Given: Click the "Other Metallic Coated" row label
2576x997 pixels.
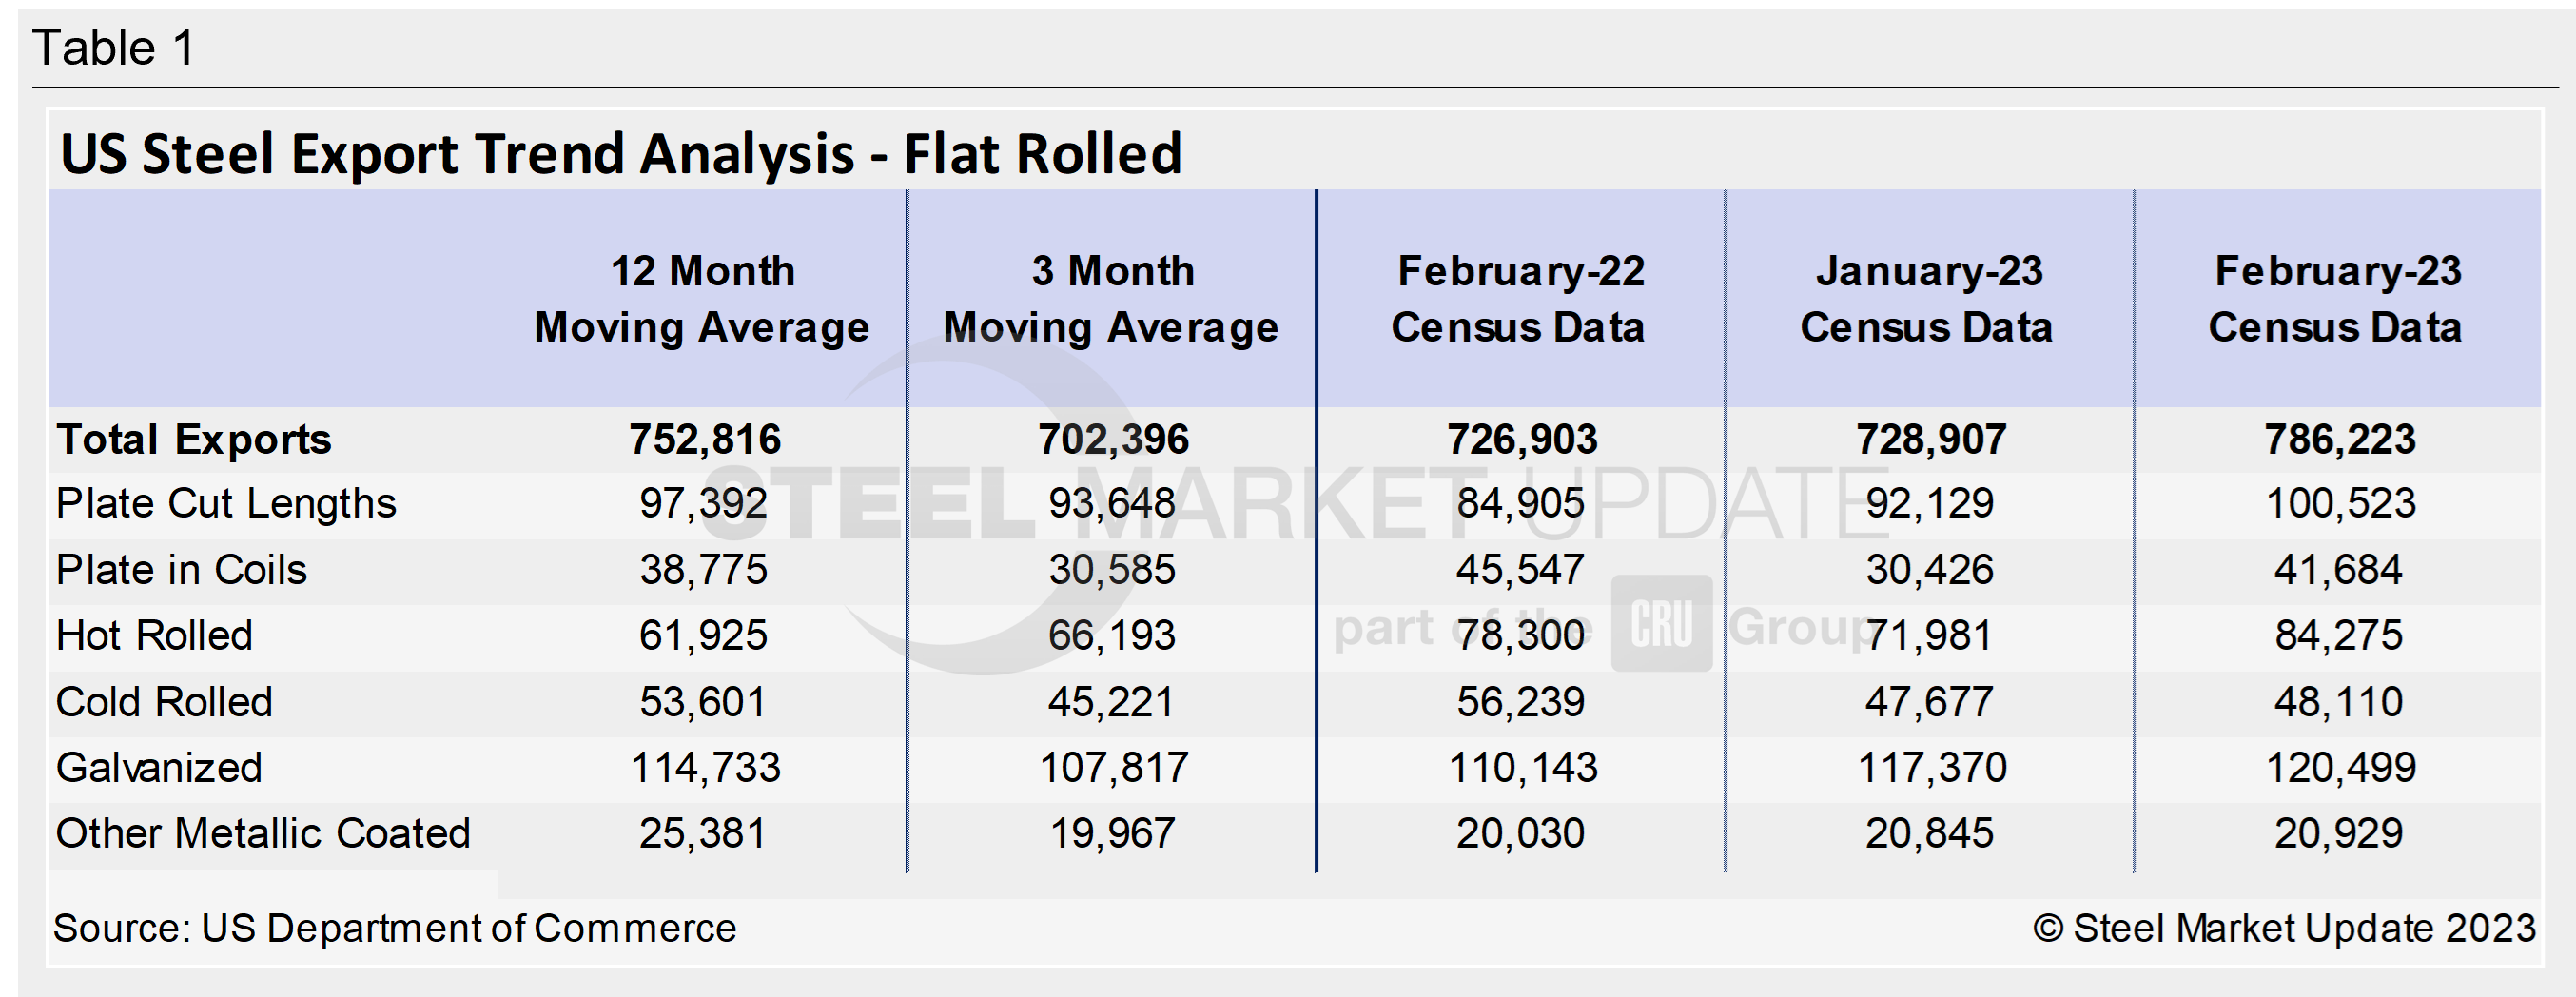Looking at the screenshot, I should tap(263, 834).
